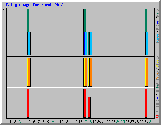Click the shorter red kB F bar for day 18

(x=89, y=107)
